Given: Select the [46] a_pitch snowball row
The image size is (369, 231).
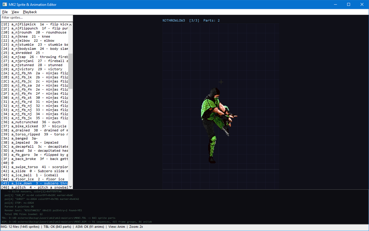Looking at the screenshot, I should tap(34, 187).
